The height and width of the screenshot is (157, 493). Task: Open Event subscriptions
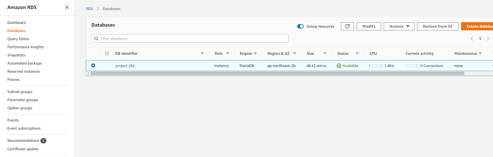(24, 128)
